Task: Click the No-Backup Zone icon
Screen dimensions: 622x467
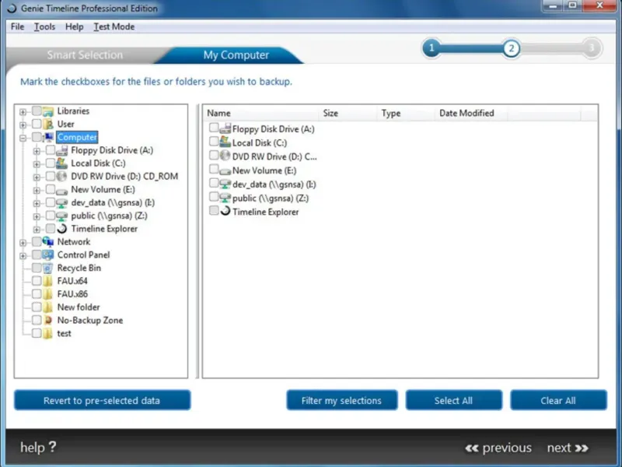Action: [48, 321]
